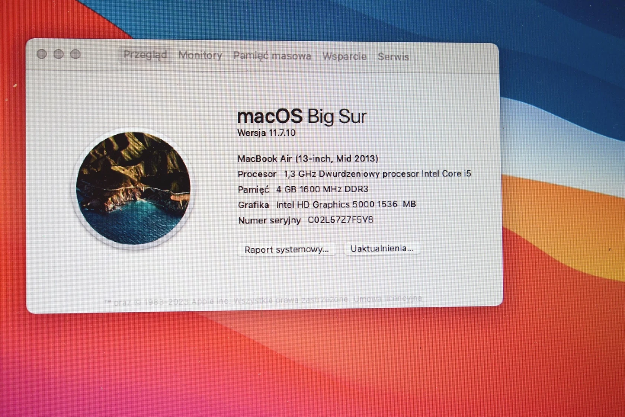This screenshot has width=625, height=417.
Task: Switch to the Przegląd tab
Action: (x=145, y=55)
